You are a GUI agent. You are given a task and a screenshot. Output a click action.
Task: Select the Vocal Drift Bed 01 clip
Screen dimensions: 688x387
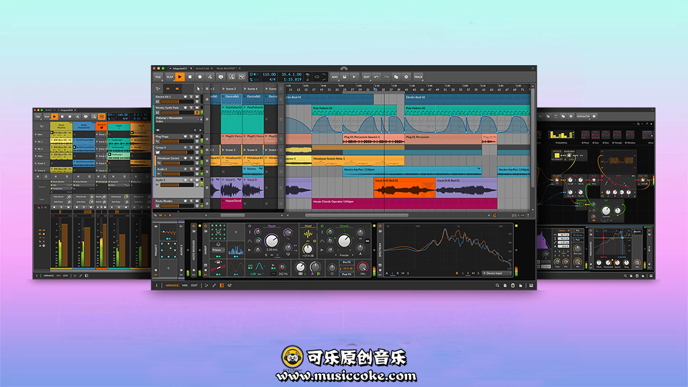[x=466, y=187]
